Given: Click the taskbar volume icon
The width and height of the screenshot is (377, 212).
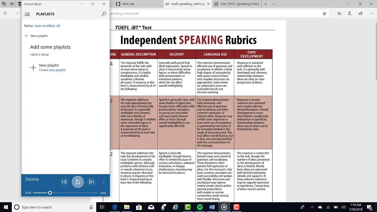Looking at the screenshot, I should coord(343,207).
